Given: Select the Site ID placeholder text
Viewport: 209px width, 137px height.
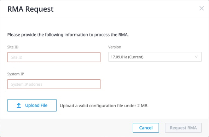Looking at the screenshot, I should [17, 57].
